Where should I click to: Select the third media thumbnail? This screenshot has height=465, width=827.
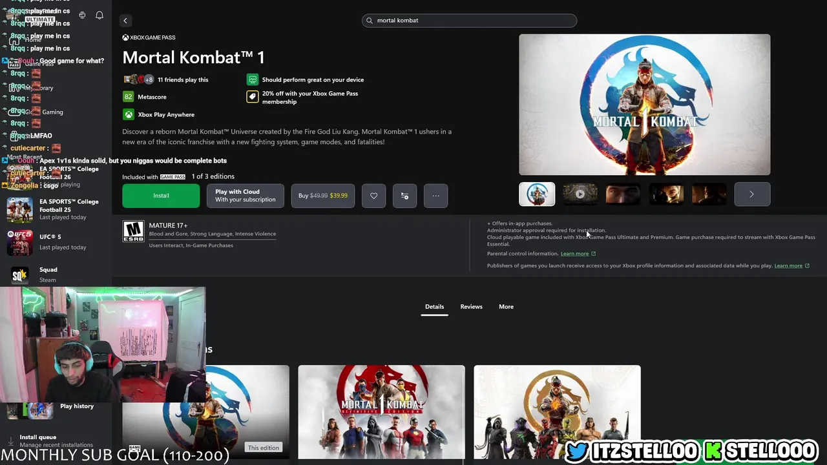623,194
